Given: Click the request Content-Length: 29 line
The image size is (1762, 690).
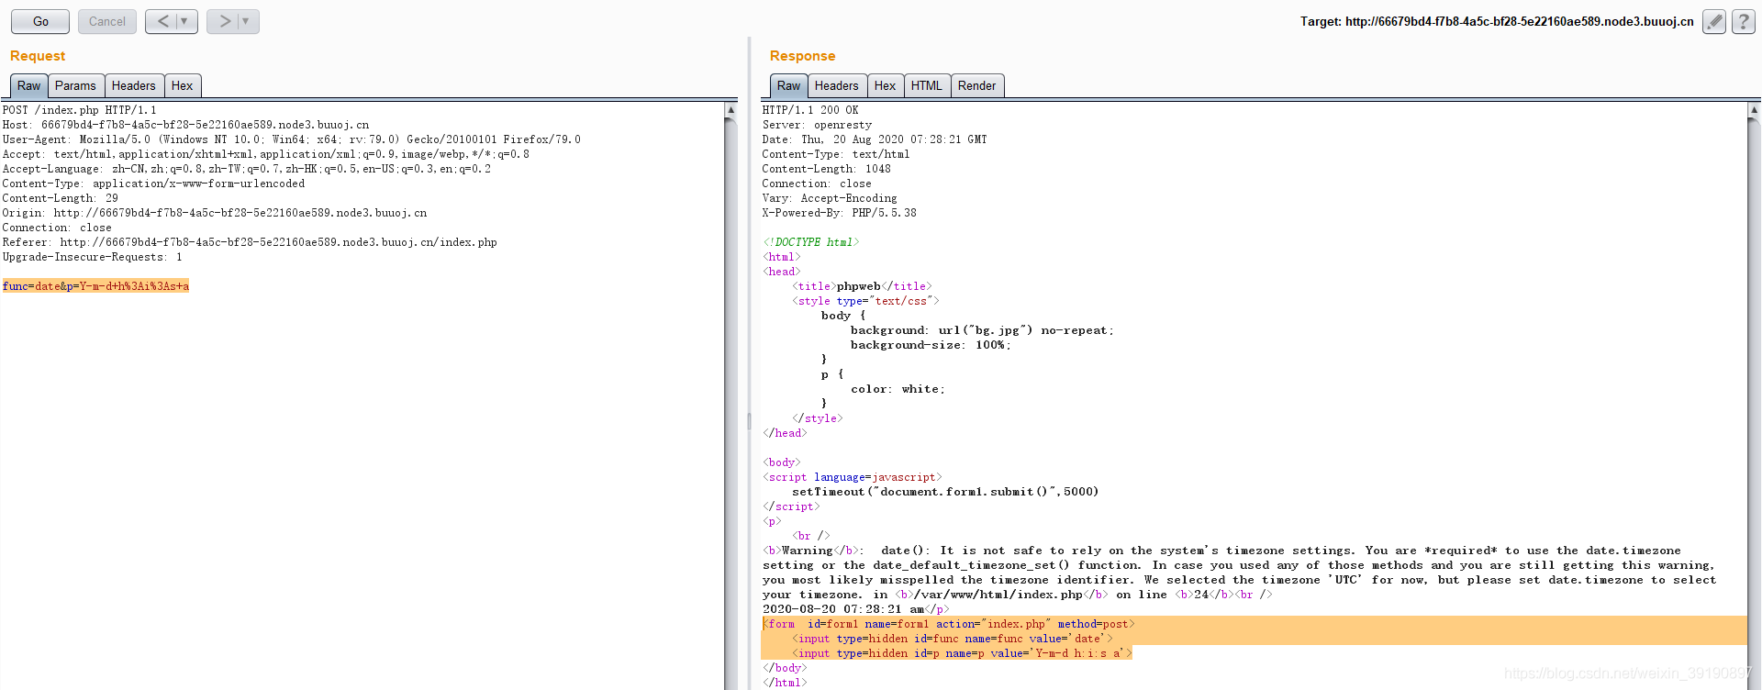Looking at the screenshot, I should tap(61, 198).
